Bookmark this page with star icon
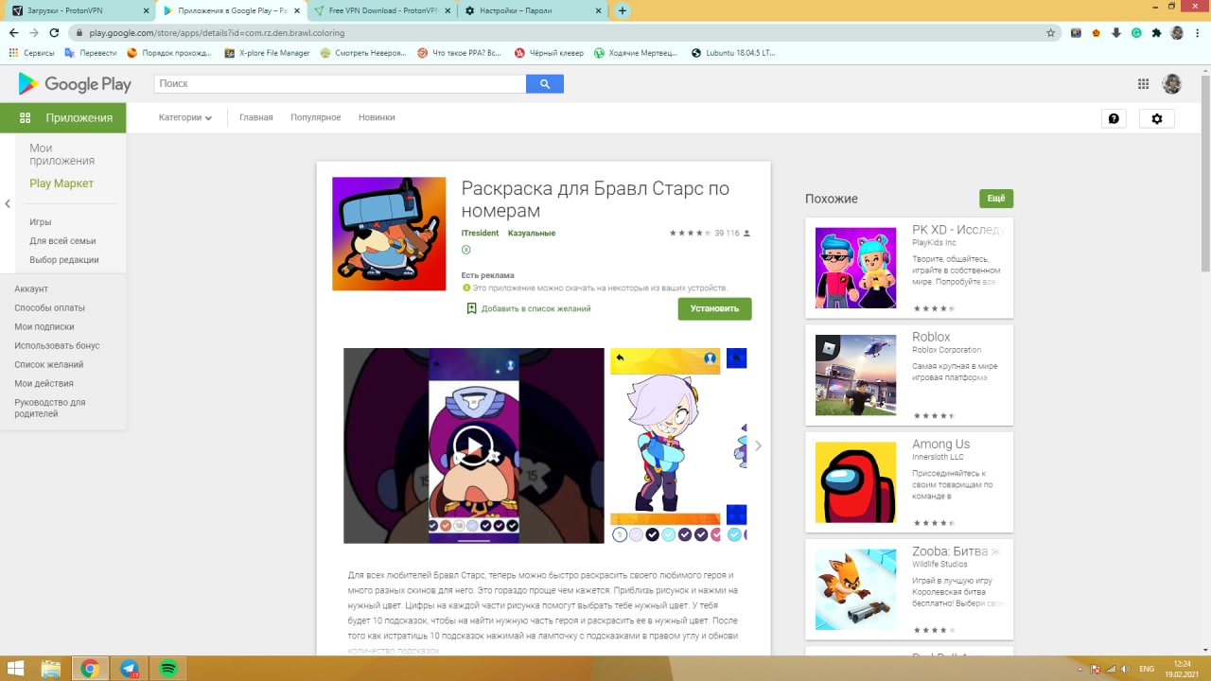 [1050, 32]
